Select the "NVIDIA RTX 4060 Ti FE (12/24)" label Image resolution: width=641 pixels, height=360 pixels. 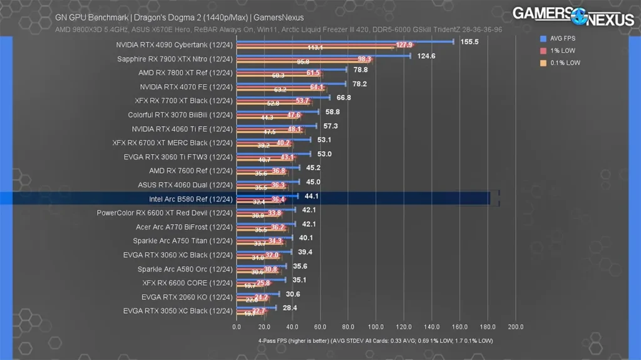tap(182, 129)
